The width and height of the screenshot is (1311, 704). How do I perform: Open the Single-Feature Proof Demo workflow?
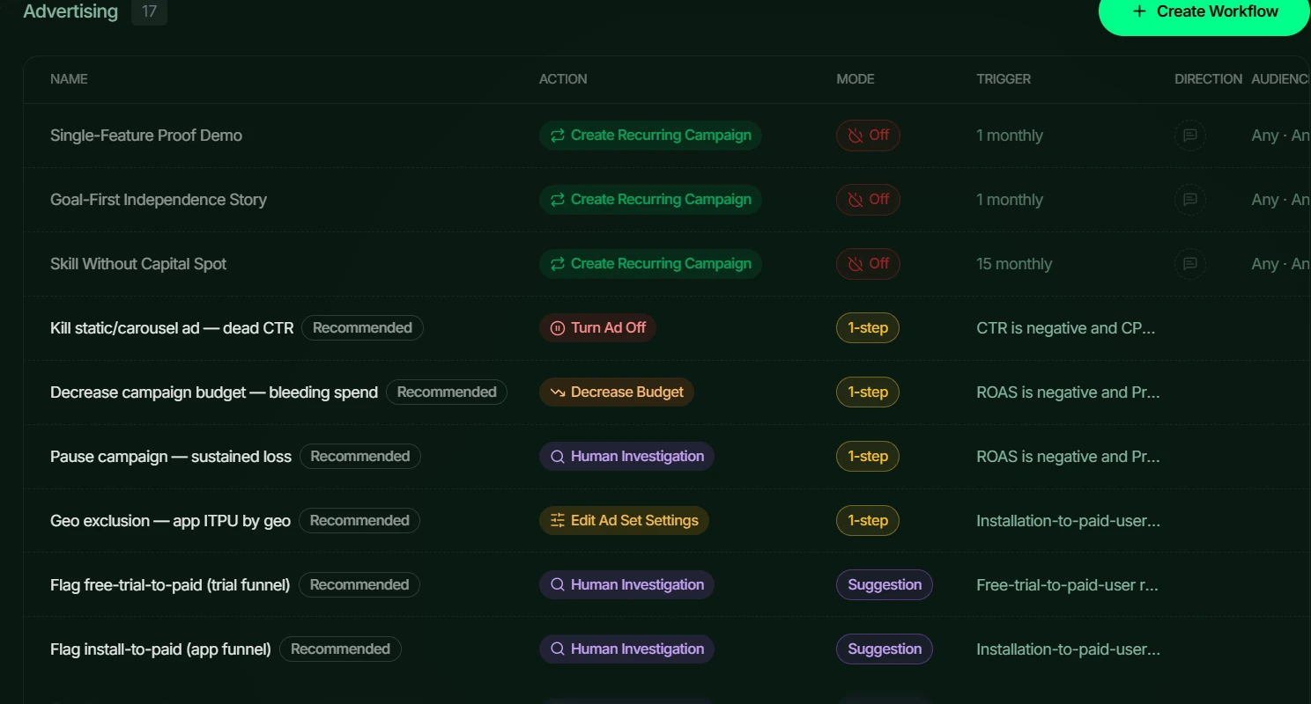(x=146, y=136)
